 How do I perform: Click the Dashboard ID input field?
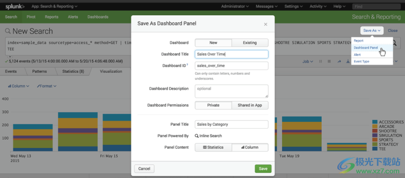pos(231,66)
